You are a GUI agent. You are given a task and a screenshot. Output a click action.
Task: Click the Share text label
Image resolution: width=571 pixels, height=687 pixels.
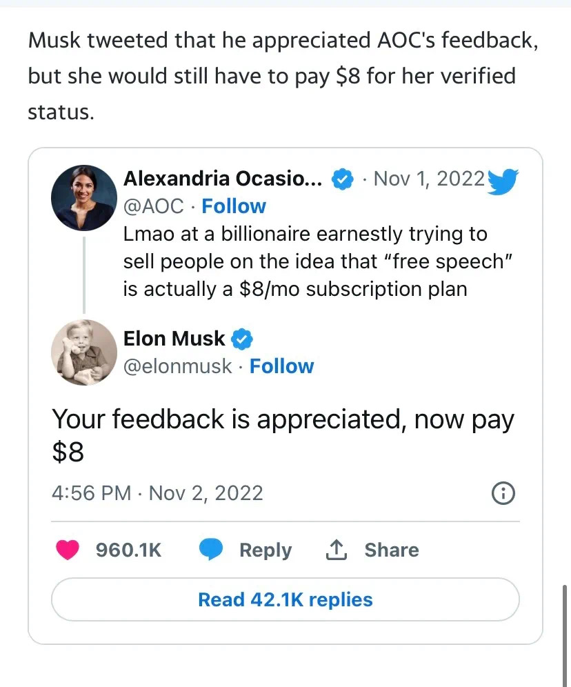(392, 550)
